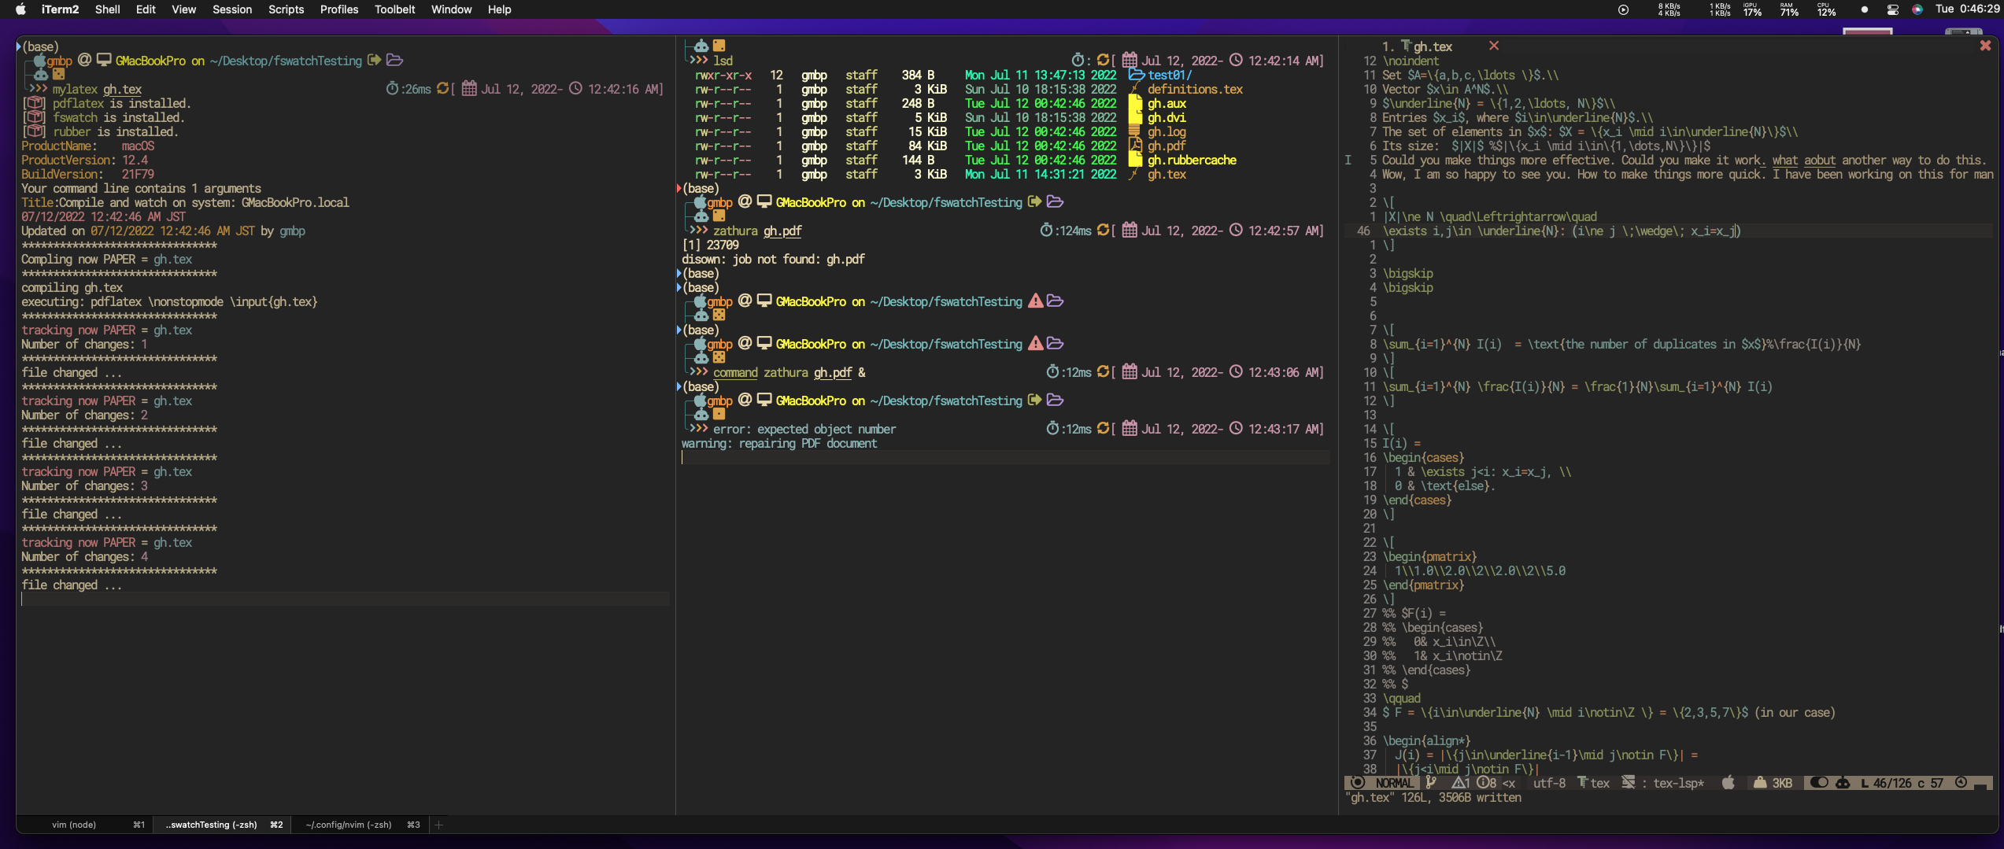2004x849 pixels.
Task: Add a new iTerm2 tab
Action: 439,825
